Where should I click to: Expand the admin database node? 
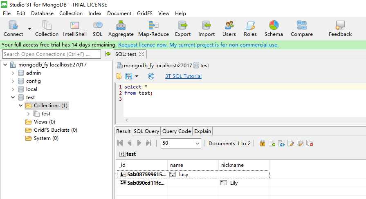pos(13,73)
